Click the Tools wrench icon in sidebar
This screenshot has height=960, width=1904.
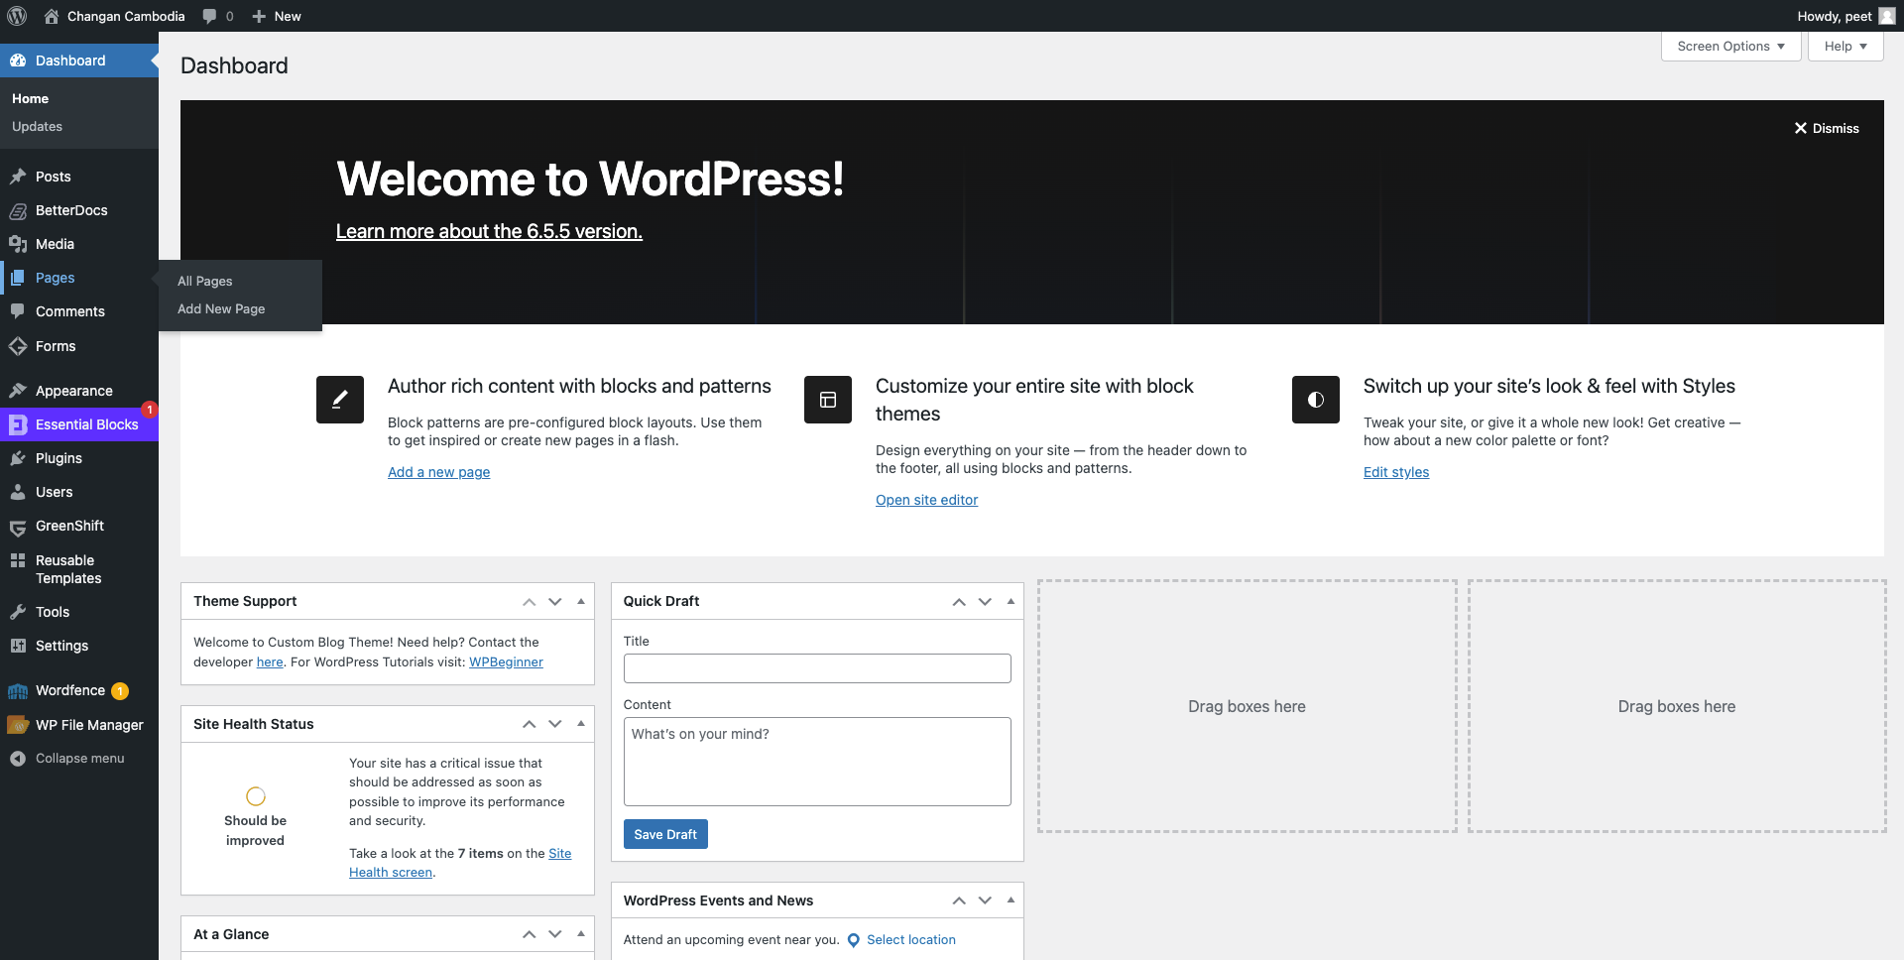[x=18, y=612]
